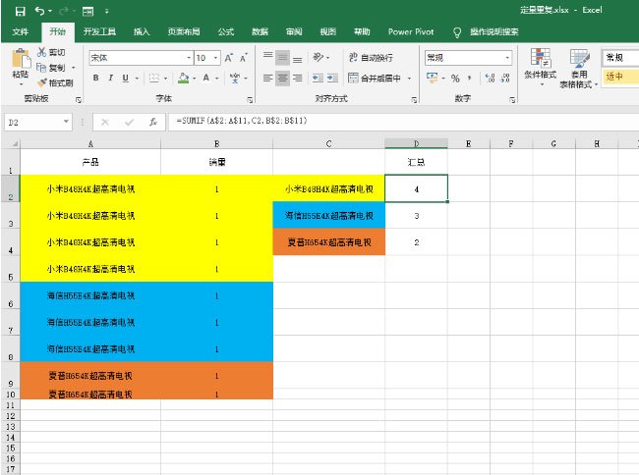The width and height of the screenshot is (639, 475).
Task: Increase font size with the larger A
Action: pos(229,58)
